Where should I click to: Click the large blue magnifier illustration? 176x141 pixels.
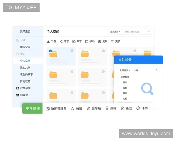click(x=147, y=89)
